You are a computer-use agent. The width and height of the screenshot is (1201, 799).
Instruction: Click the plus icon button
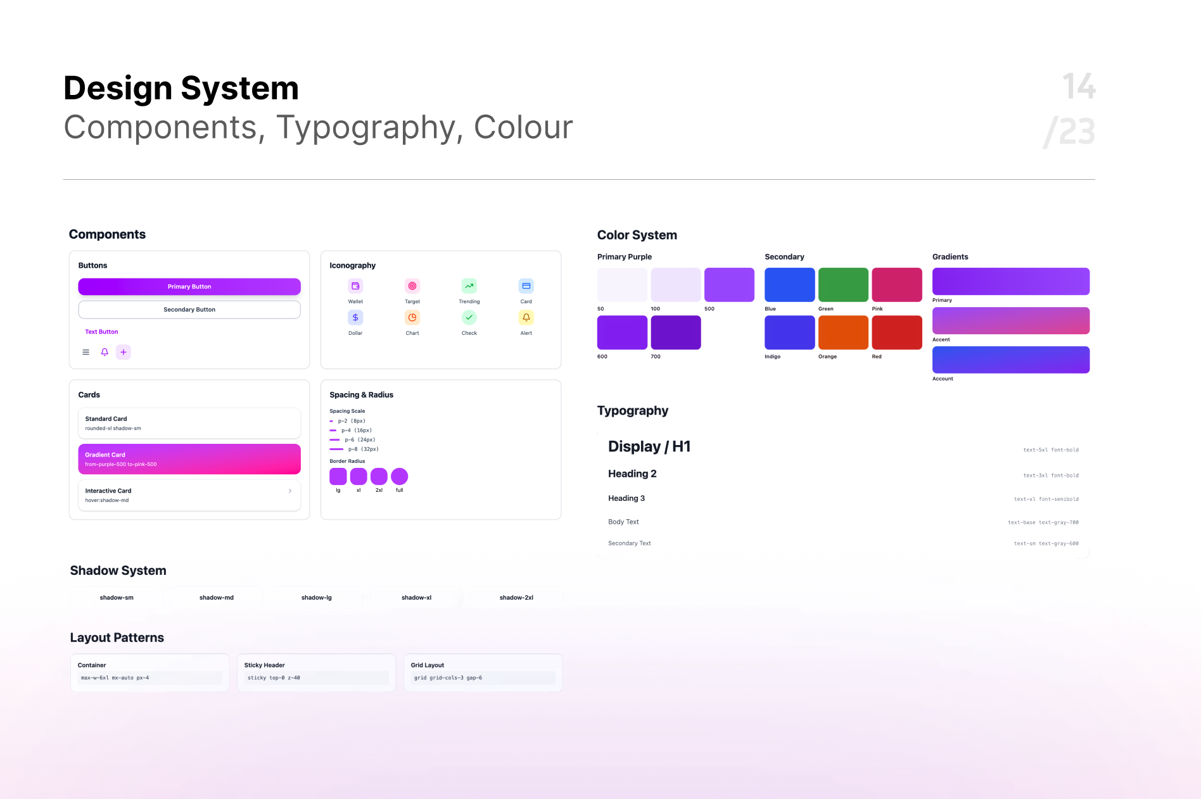124,352
